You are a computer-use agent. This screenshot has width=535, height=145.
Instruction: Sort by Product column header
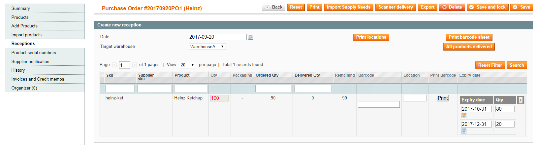(x=182, y=75)
